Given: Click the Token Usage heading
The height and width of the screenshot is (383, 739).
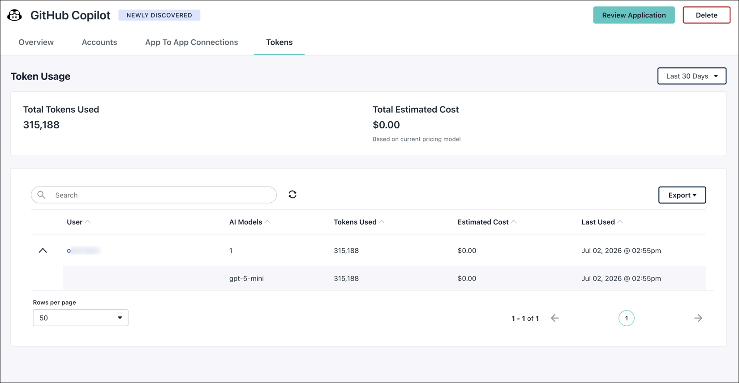Looking at the screenshot, I should click(41, 77).
